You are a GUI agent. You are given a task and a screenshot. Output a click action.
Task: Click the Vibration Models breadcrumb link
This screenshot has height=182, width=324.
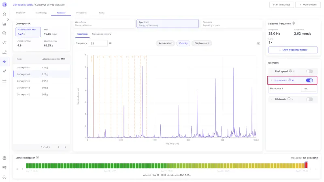[23, 4]
